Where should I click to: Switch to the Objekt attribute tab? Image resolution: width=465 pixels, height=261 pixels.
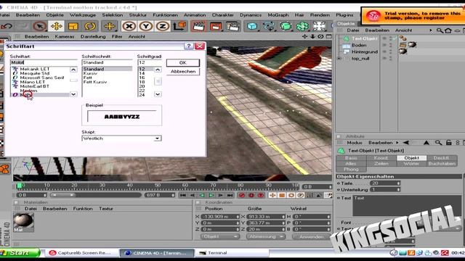point(412,158)
